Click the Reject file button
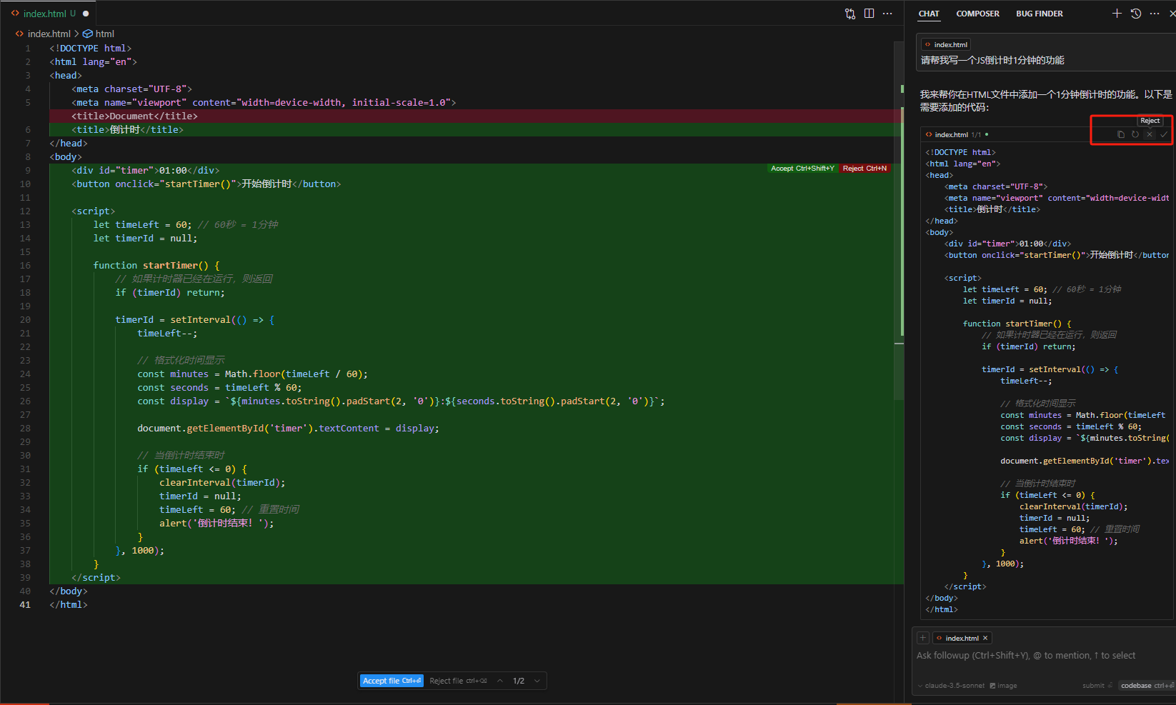 pos(458,681)
